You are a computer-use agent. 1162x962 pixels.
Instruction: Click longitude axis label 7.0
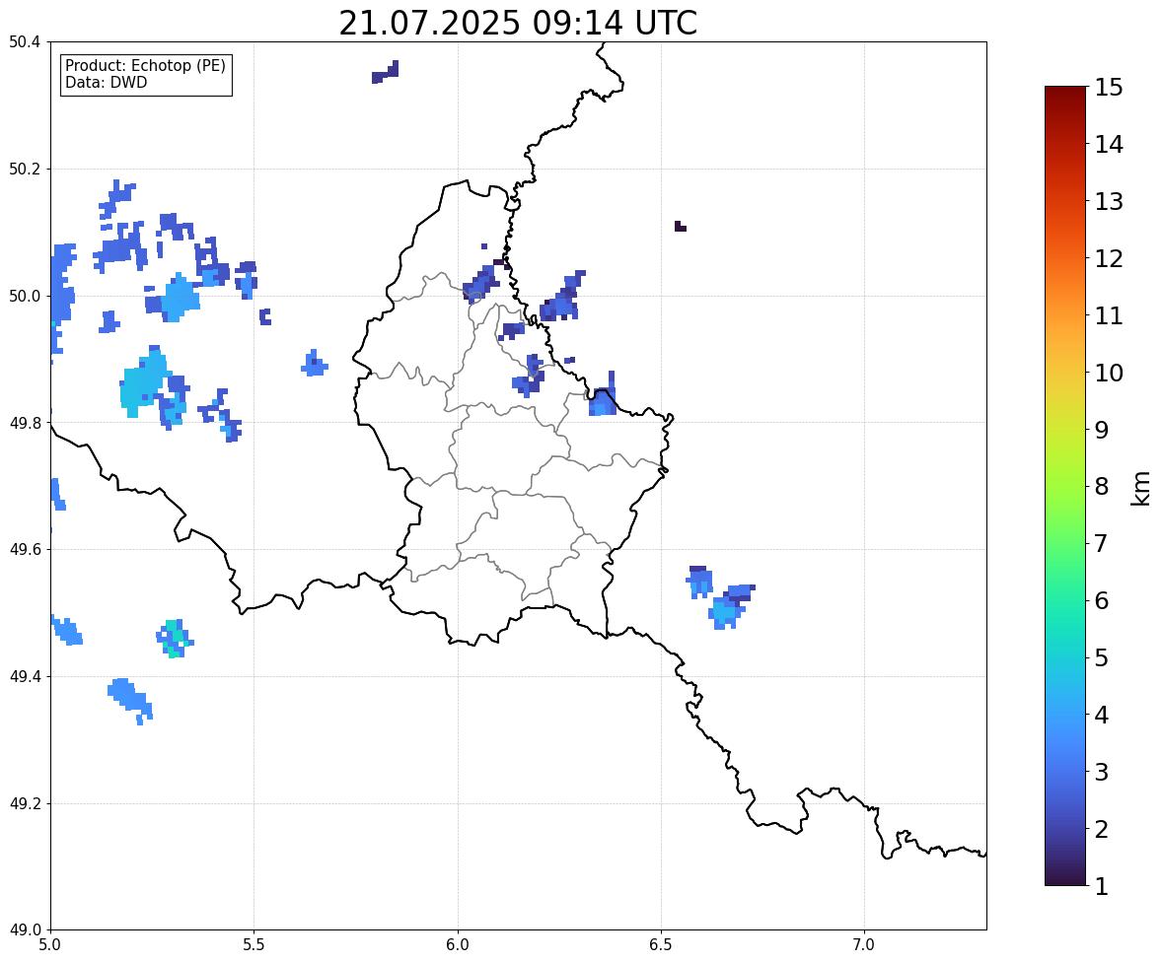point(864,945)
